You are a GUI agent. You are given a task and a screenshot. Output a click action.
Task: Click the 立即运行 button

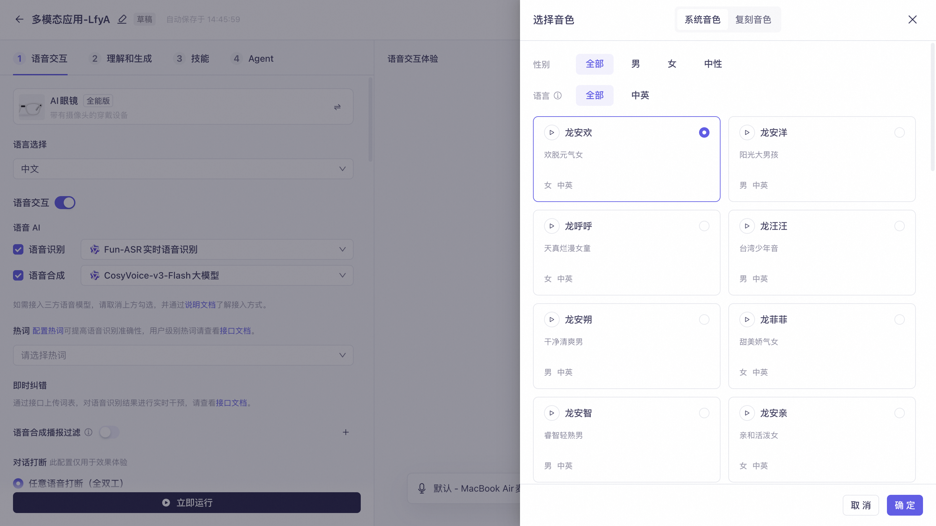tap(187, 503)
